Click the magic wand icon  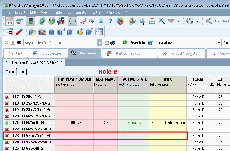pyautogui.click(x=162, y=21)
